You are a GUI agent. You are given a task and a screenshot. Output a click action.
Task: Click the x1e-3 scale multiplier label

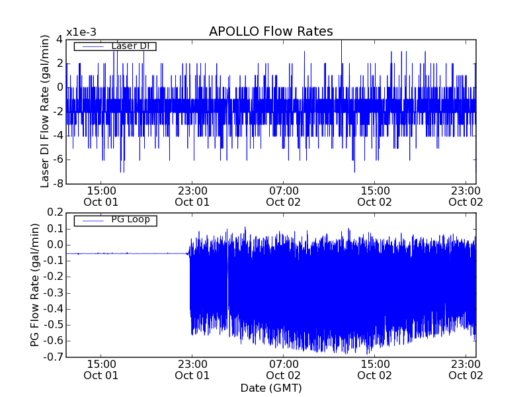[81, 32]
